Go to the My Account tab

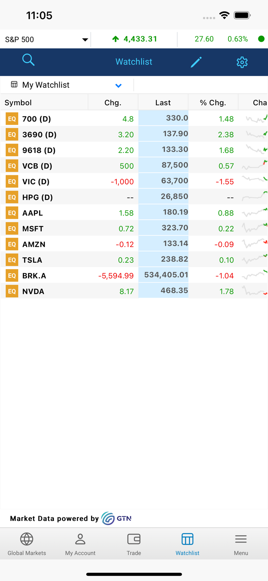[80, 544]
